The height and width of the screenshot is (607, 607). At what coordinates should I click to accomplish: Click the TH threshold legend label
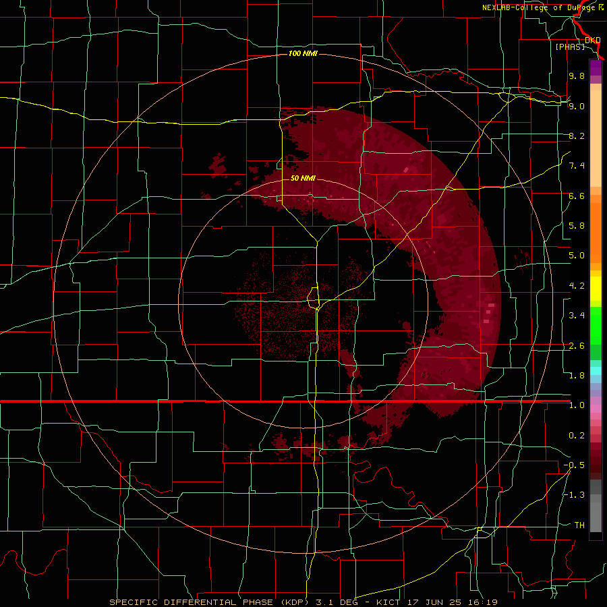[579, 525]
